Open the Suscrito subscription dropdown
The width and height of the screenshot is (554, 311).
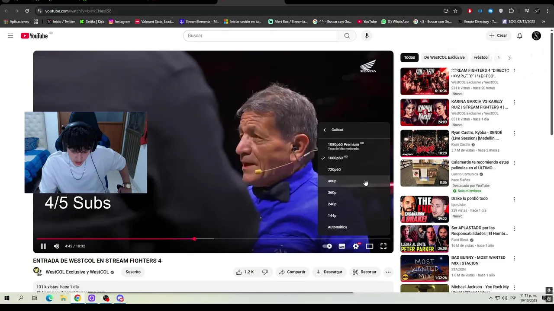coord(133,272)
